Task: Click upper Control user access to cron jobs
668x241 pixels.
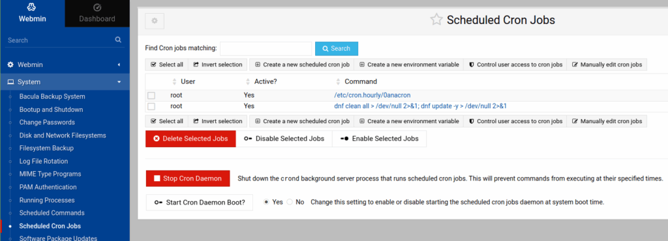Action: (x=515, y=64)
